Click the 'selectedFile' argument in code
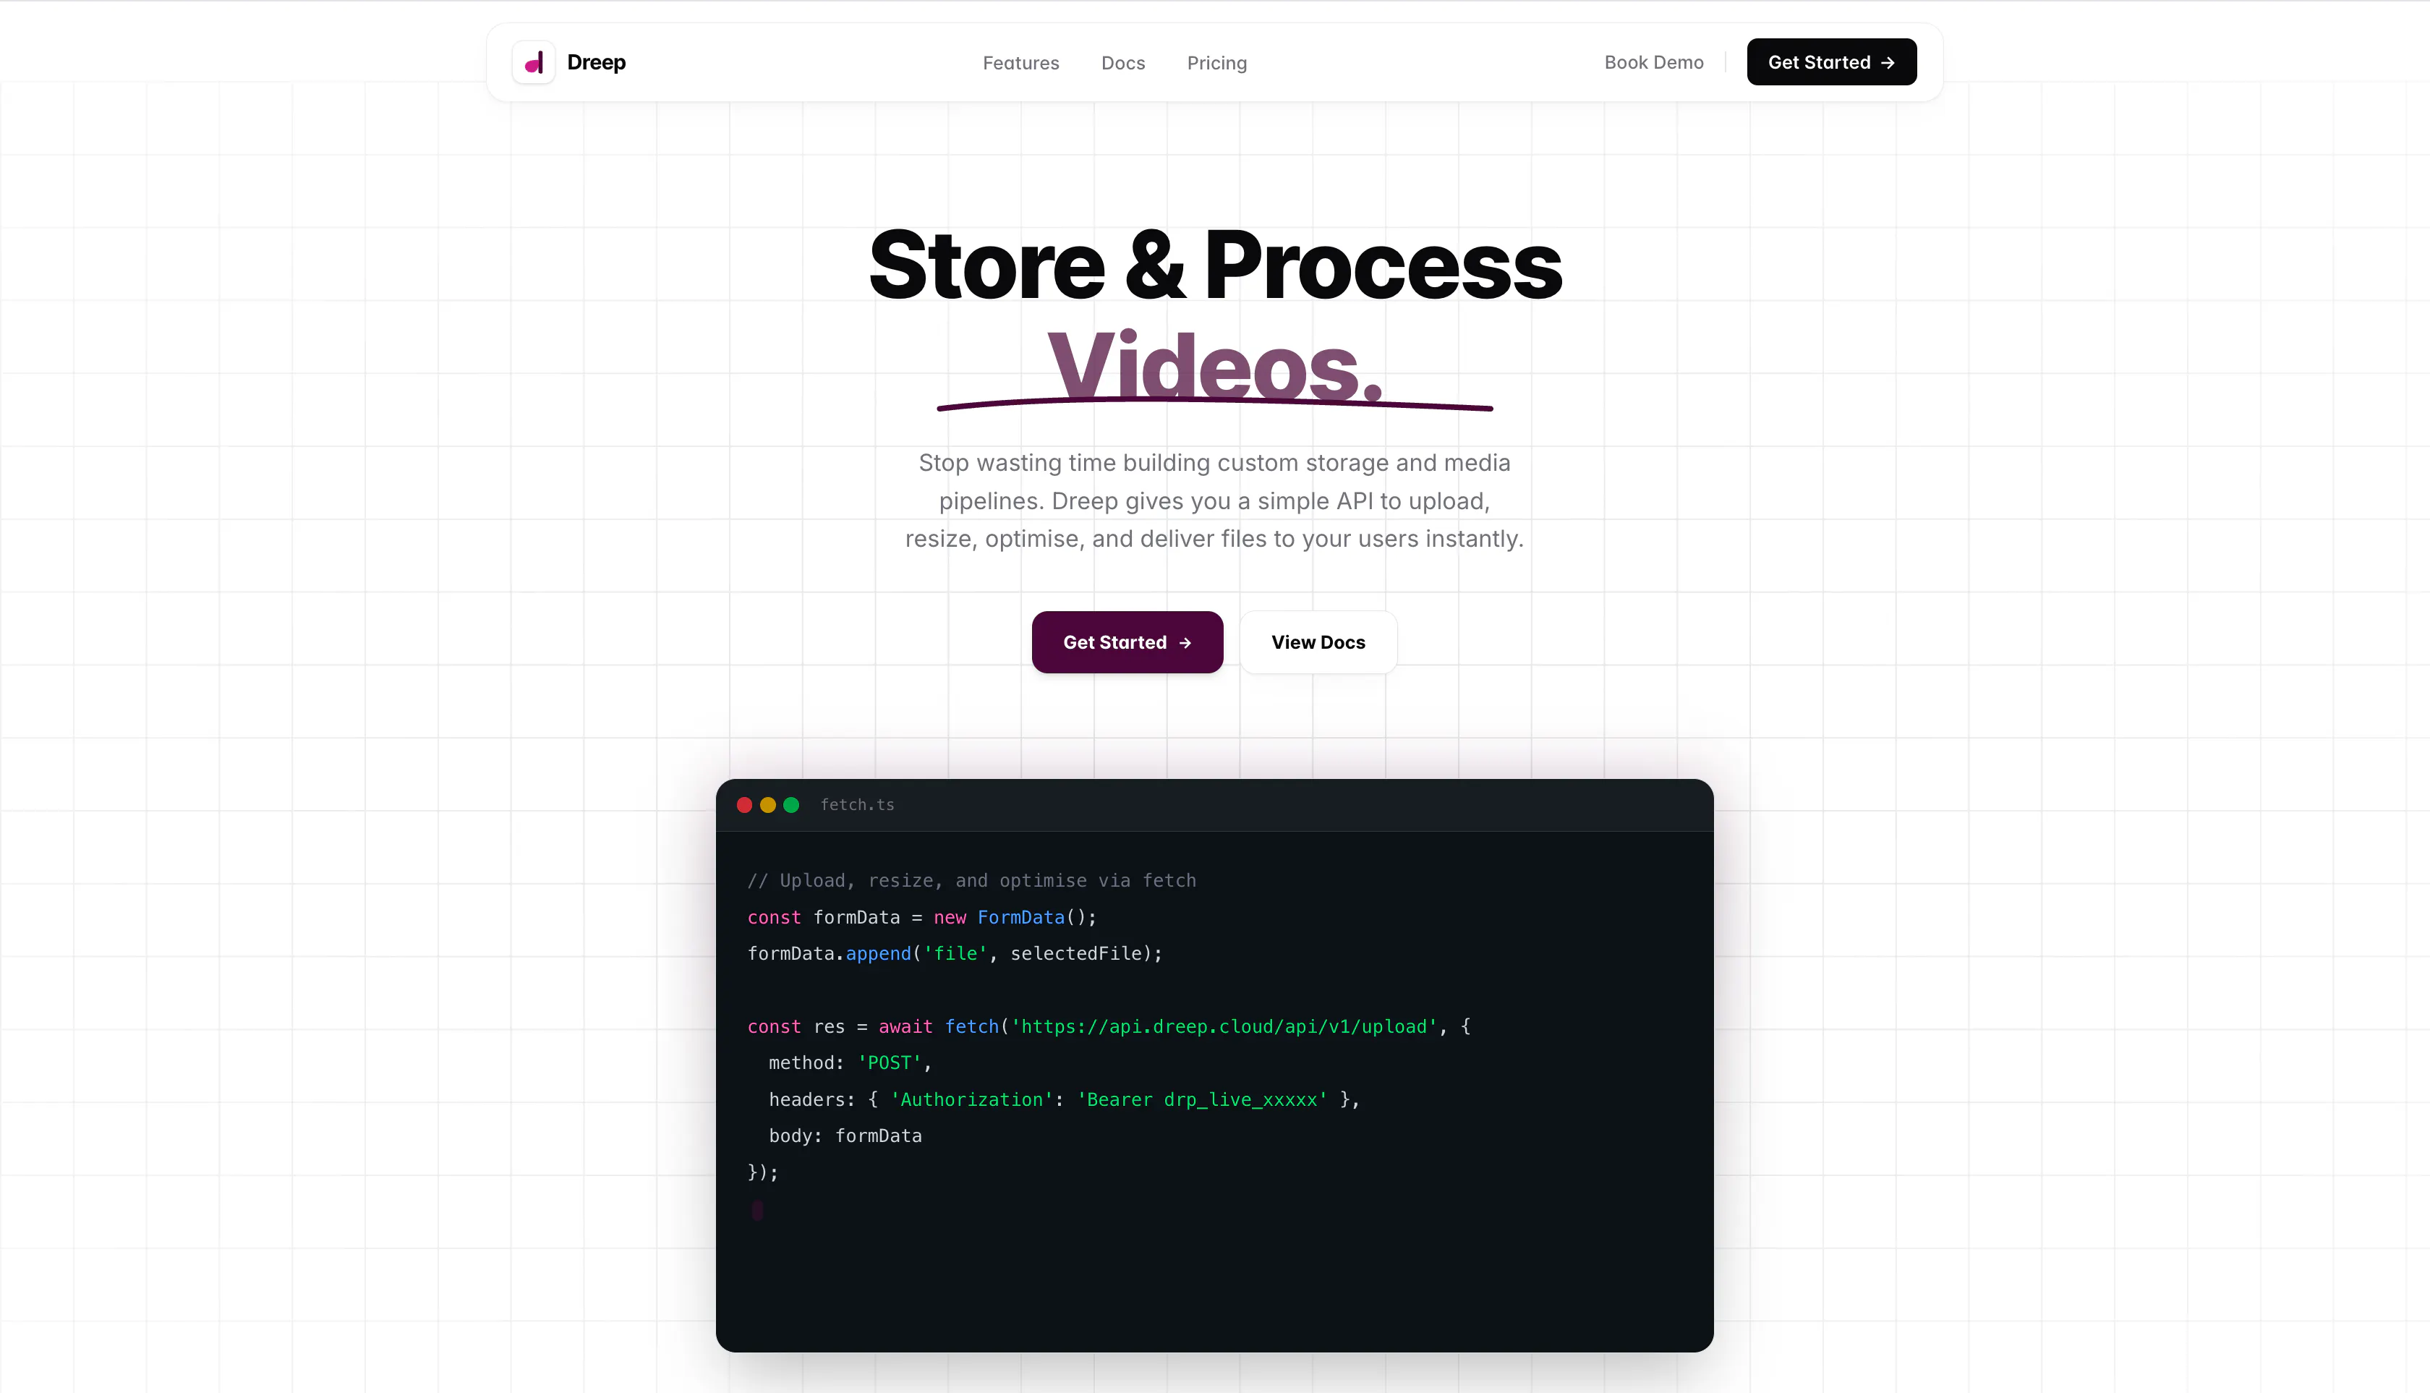 1076,954
